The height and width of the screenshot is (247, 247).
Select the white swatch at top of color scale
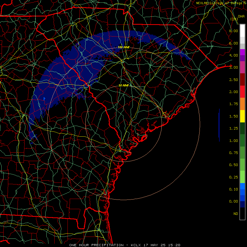tap(242, 31)
